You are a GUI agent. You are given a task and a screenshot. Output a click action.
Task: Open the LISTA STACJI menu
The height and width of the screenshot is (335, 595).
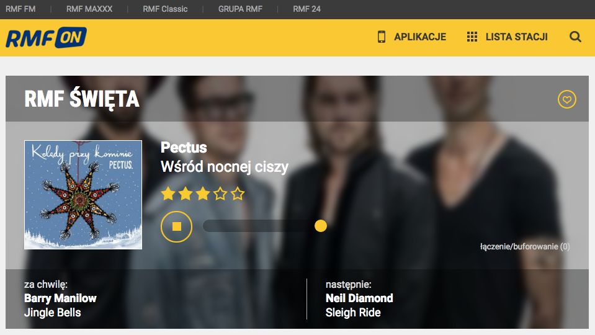click(x=516, y=37)
